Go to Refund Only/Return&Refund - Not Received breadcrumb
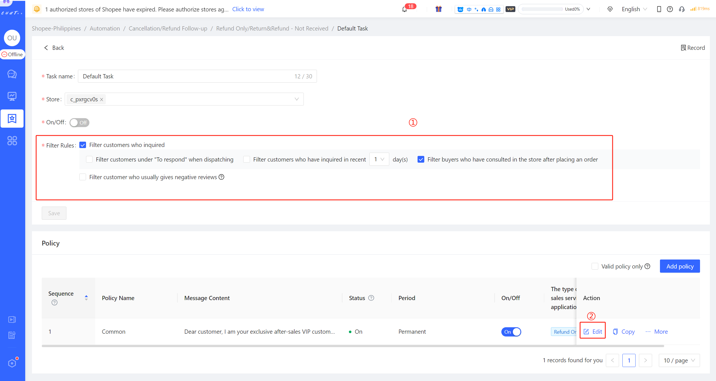Image resolution: width=716 pixels, height=381 pixels. [x=272, y=28]
